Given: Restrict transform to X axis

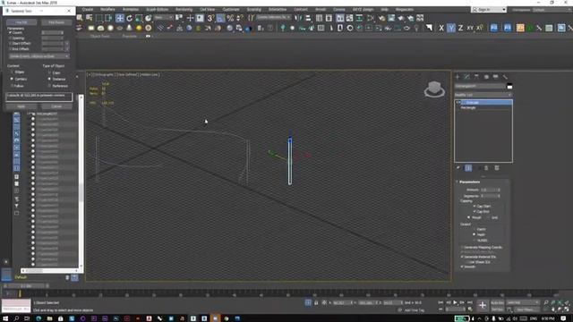Looking at the screenshot, I should 441,28.
